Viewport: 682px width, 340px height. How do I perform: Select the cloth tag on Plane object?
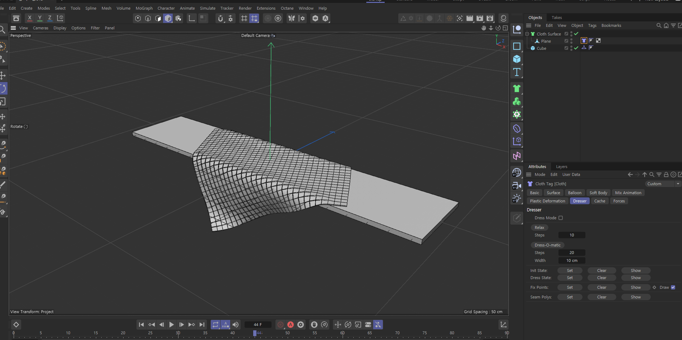pos(584,41)
